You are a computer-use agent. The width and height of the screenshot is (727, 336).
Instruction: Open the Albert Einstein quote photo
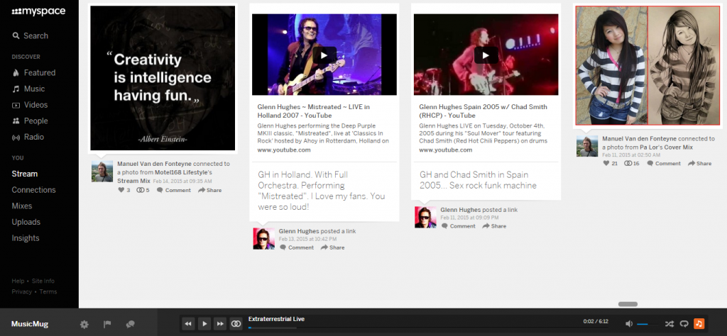coord(163,78)
